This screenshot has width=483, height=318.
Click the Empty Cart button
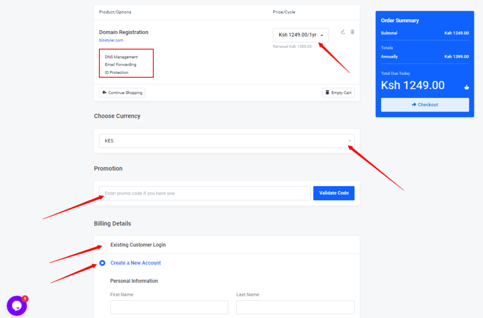[338, 93]
